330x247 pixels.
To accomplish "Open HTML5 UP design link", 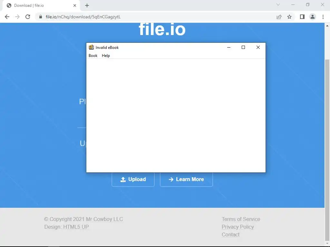I will [76, 227].
